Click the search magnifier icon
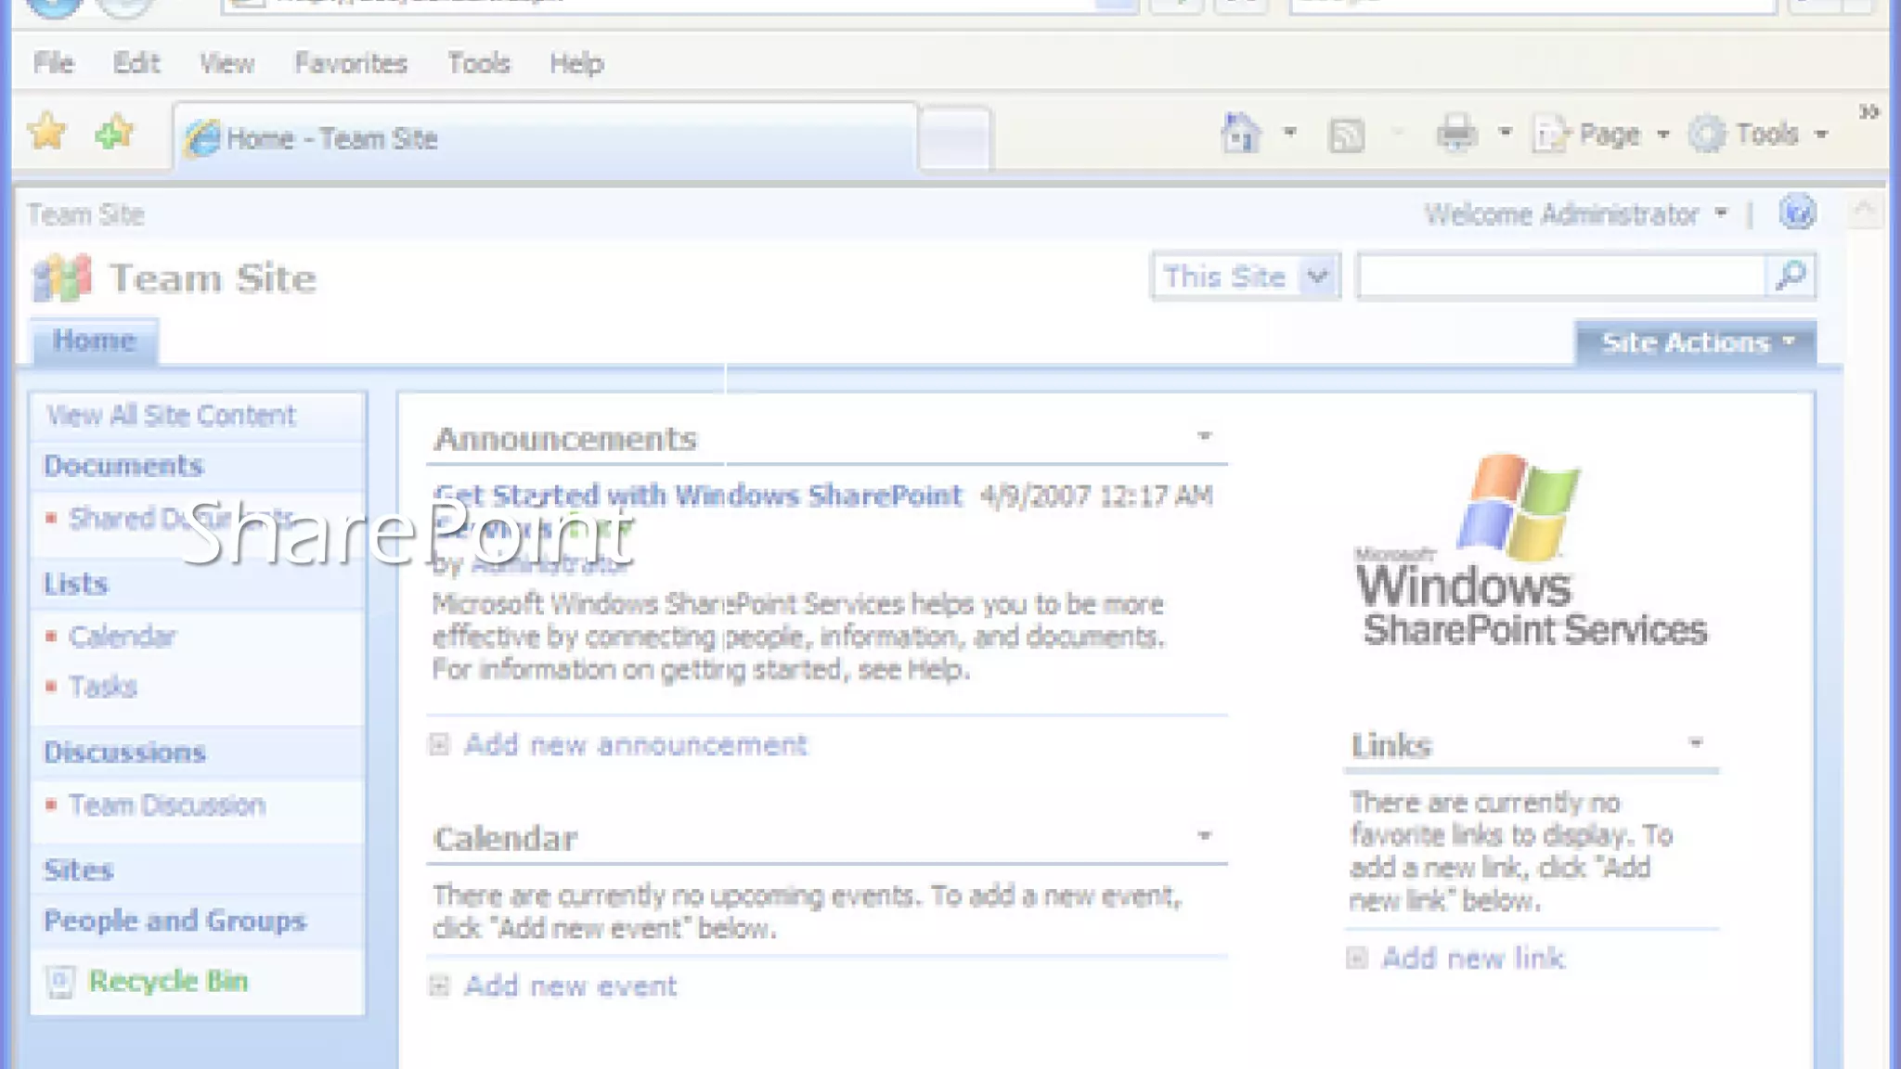The width and height of the screenshot is (1901, 1069). (x=1791, y=276)
